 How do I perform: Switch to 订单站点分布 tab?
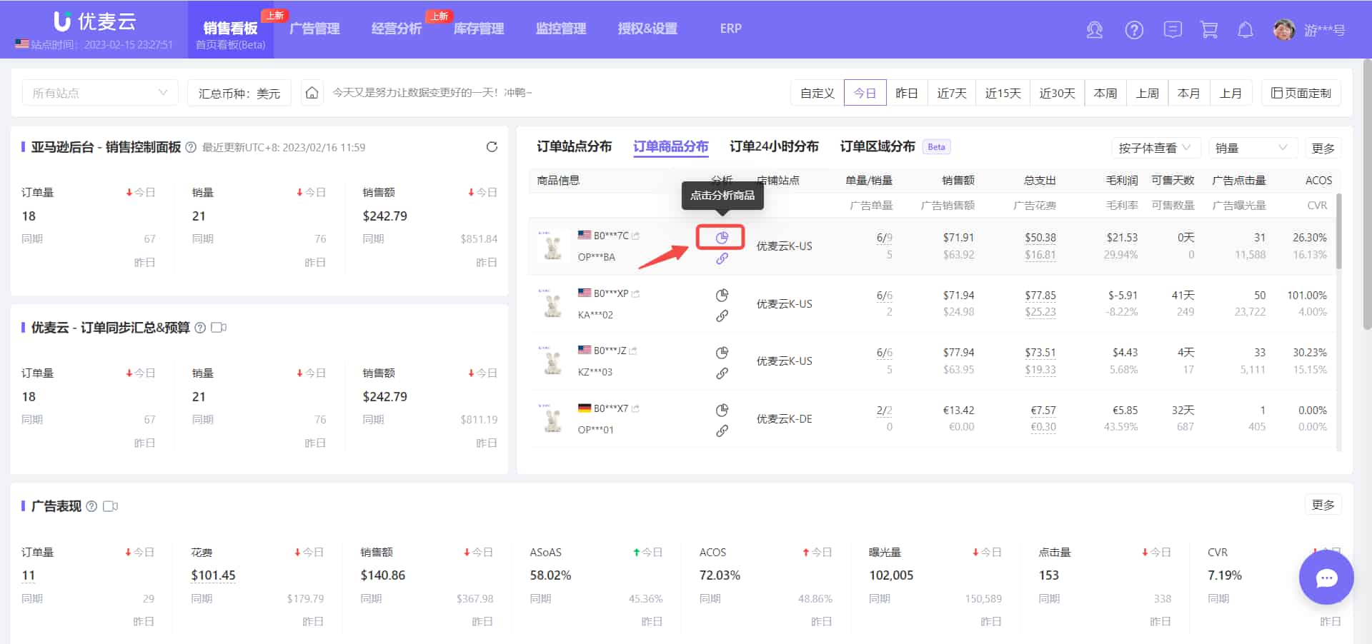(574, 146)
